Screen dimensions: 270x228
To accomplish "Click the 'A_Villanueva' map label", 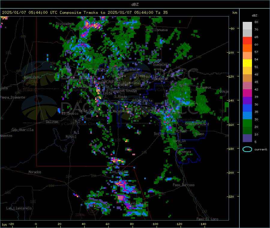I will [x=157, y=30].
